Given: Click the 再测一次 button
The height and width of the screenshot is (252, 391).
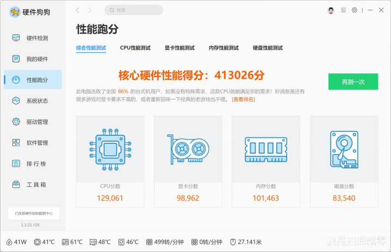Looking at the screenshot, I should coord(353,81).
